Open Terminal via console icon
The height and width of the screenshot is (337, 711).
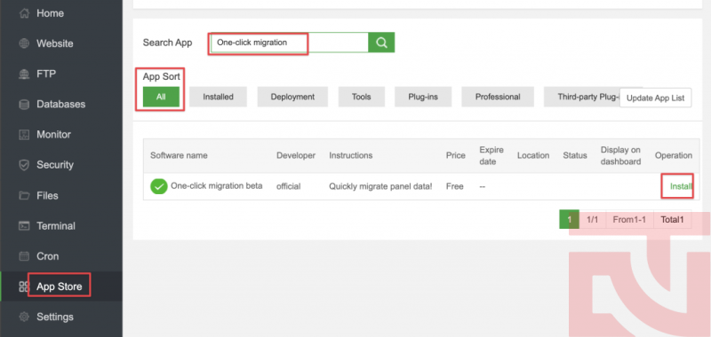point(24,226)
